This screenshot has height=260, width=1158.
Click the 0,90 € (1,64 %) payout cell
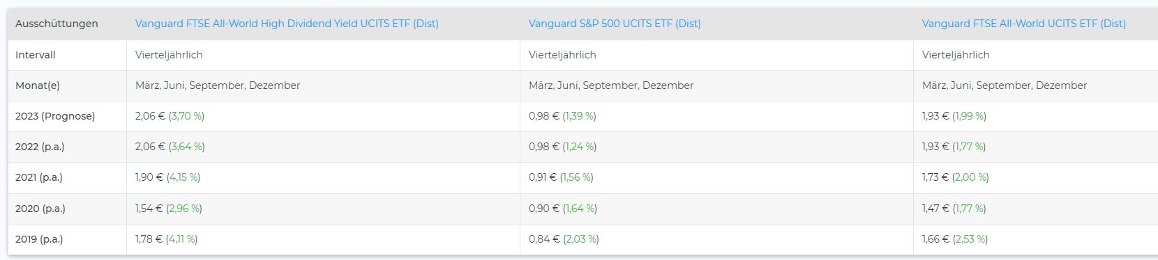pos(563,209)
